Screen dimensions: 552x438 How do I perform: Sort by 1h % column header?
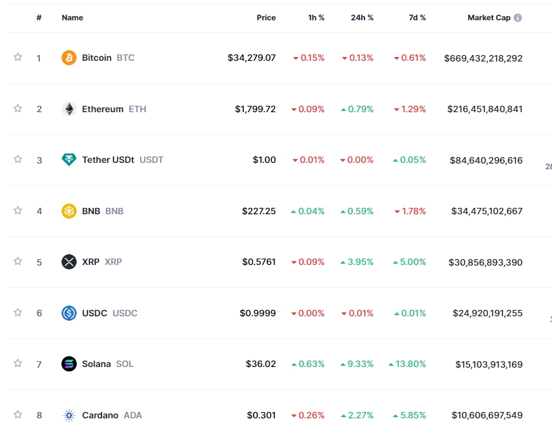316,18
